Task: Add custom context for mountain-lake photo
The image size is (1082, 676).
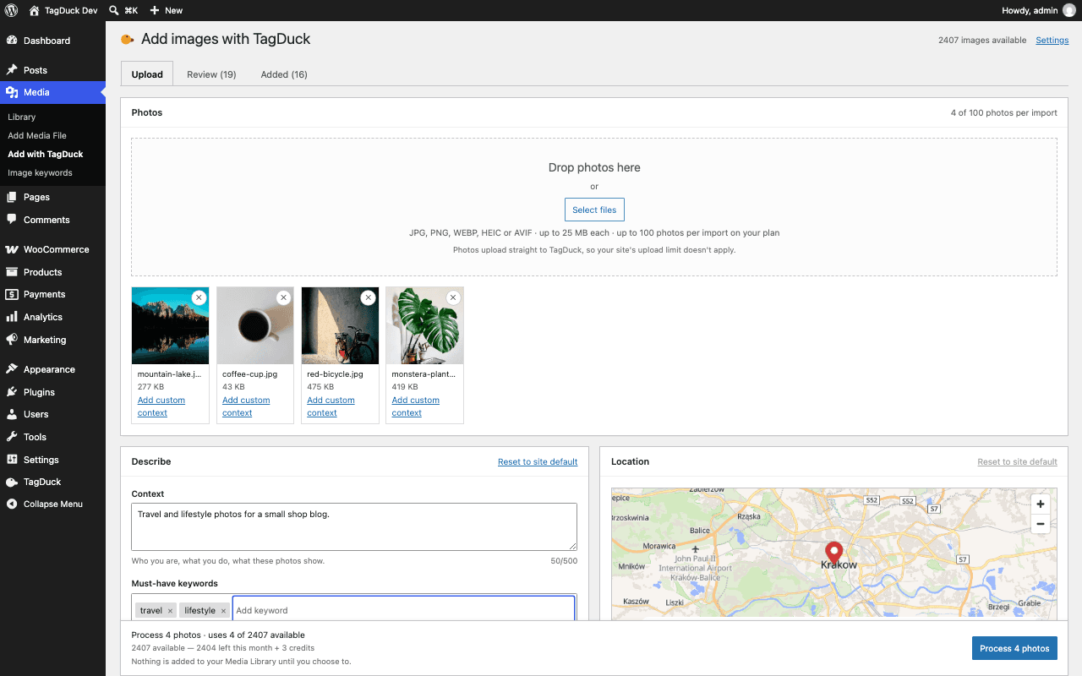Action: 161,406
